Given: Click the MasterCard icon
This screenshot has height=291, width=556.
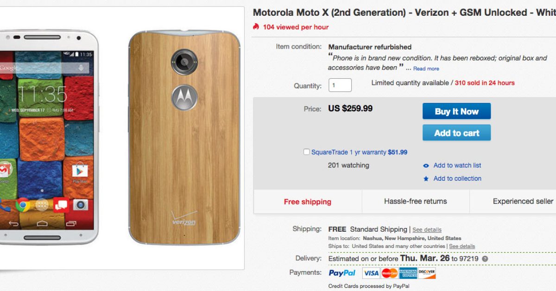Looking at the screenshot, I should [390, 273].
